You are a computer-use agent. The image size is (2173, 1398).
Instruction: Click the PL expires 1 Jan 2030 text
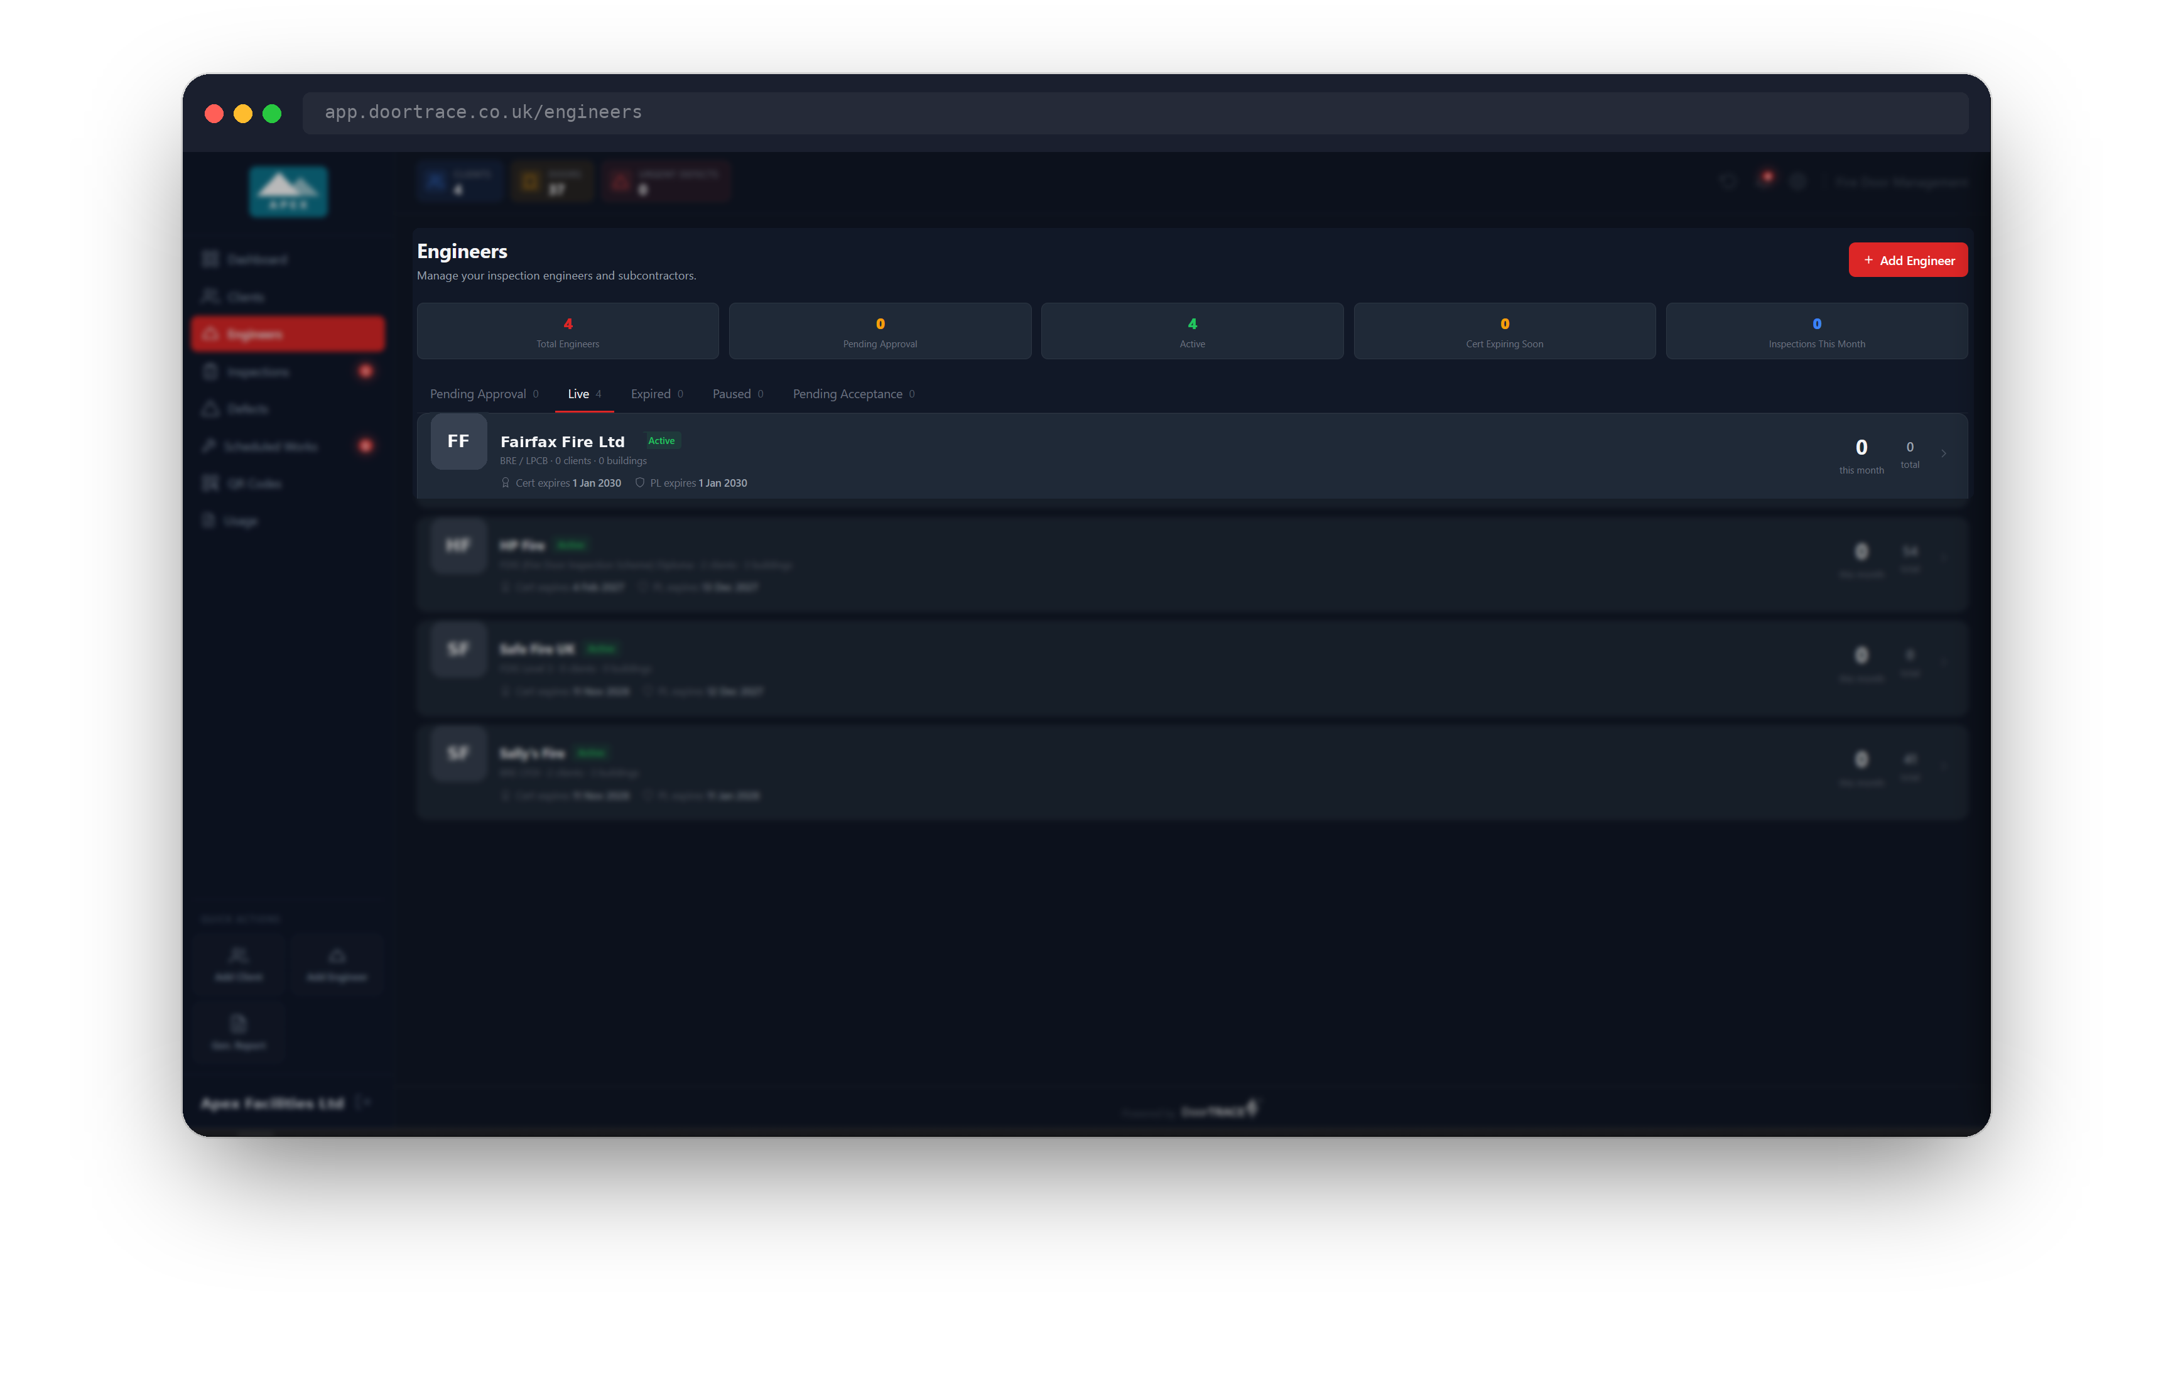(x=698, y=483)
